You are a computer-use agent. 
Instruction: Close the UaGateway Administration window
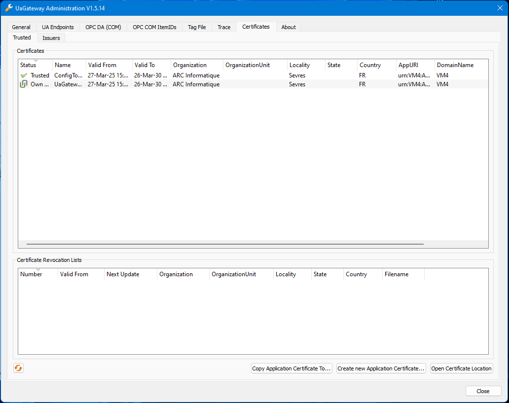pyautogui.click(x=500, y=8)
